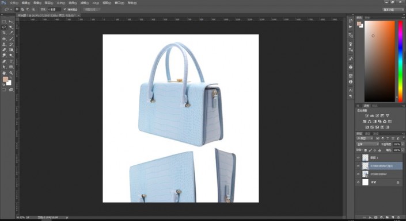Select the Rectangular Marquee tool
406x221 pixels.
point(4,22)
